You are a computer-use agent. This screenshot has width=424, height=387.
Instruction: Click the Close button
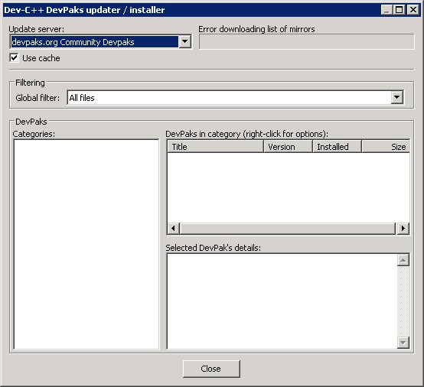[211, 369]
